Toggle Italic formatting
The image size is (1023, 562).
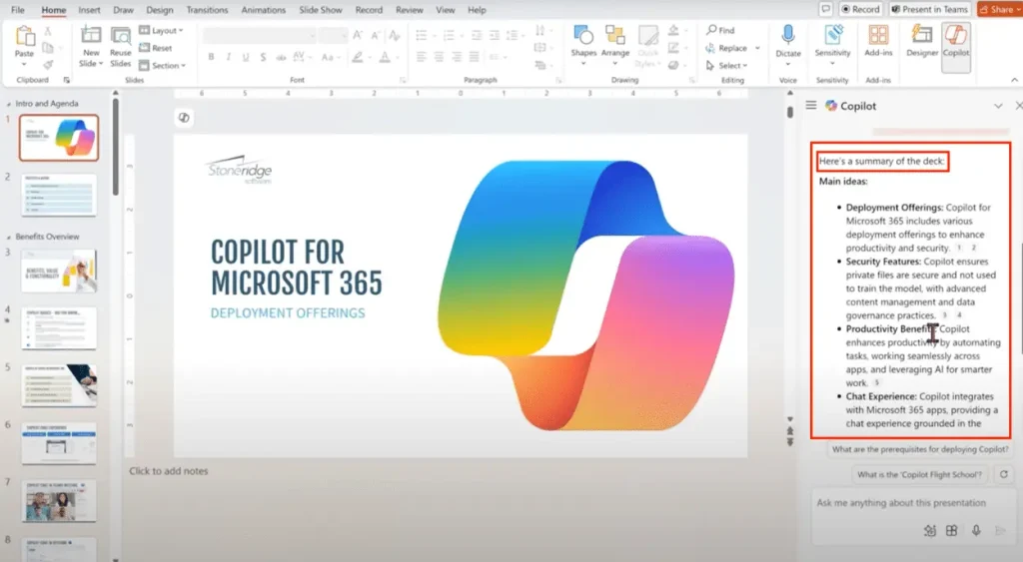pos(226,57)
